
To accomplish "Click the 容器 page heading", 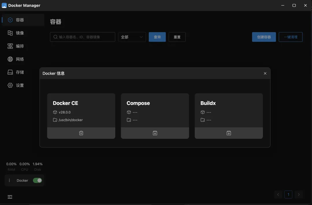I will 55,22.
